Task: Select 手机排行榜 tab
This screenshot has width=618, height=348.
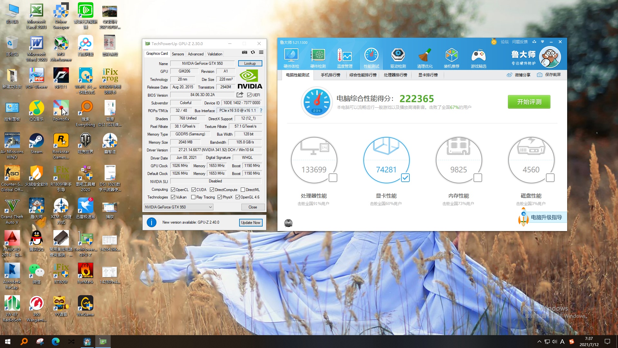Action: (331, 75)
